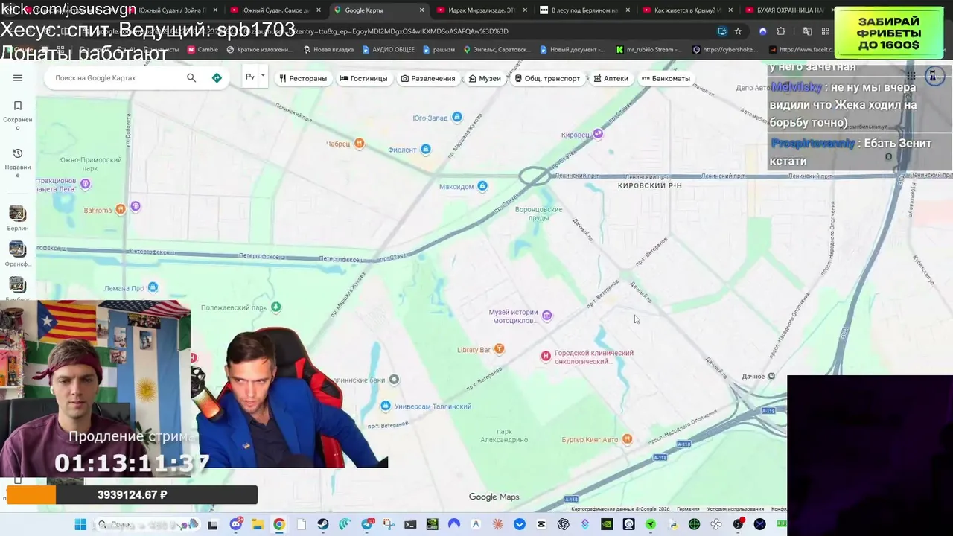Open Steam from the taskbar
Viewport: 953px width, 536px height.
click(x=322, y=524)
